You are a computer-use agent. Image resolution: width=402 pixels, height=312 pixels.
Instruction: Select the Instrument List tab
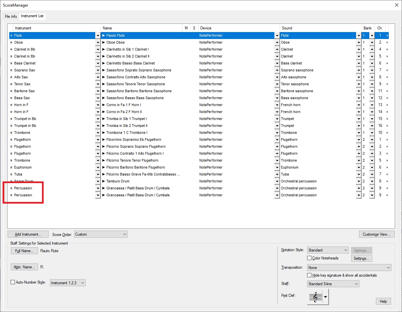click(32, 16)
